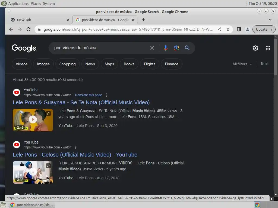Open Google quick settings gear
The height and width of the screenshot is (208, 278).
[x=255, y=48]
